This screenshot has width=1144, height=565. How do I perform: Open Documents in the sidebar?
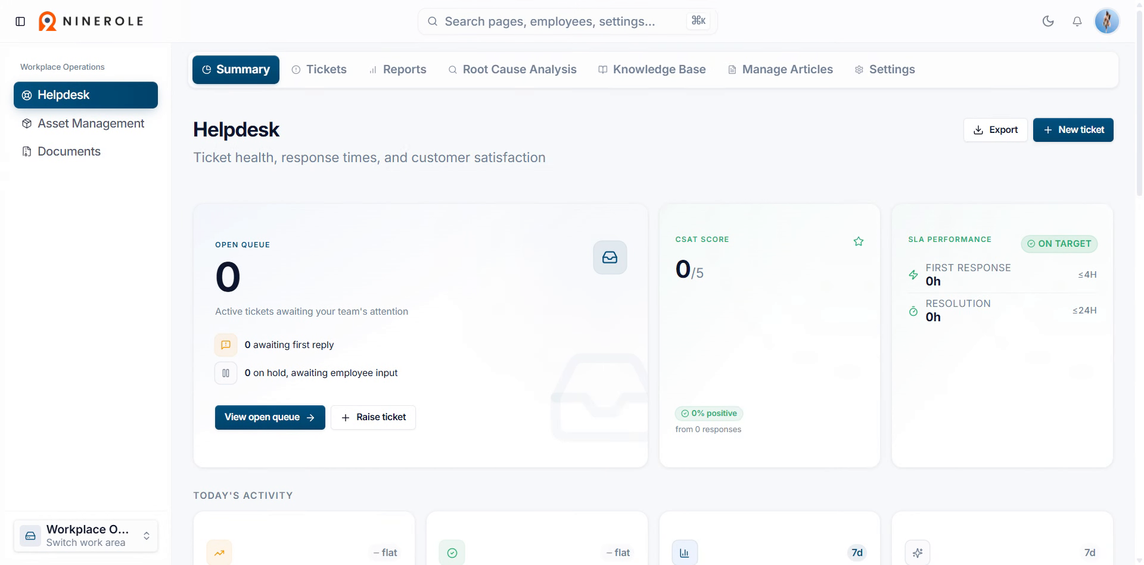click(x=86, y=151)
